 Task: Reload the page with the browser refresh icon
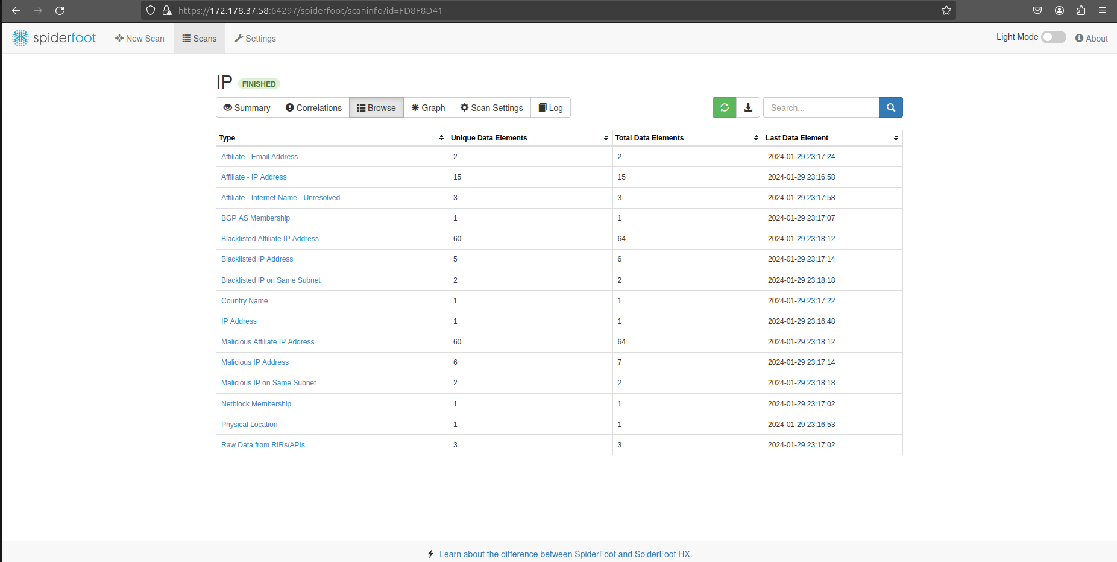60,10
